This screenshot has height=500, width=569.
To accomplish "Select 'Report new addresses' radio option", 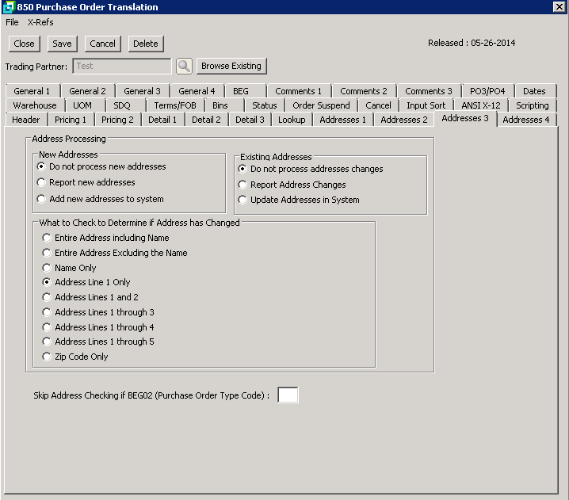I will point(42,183).
